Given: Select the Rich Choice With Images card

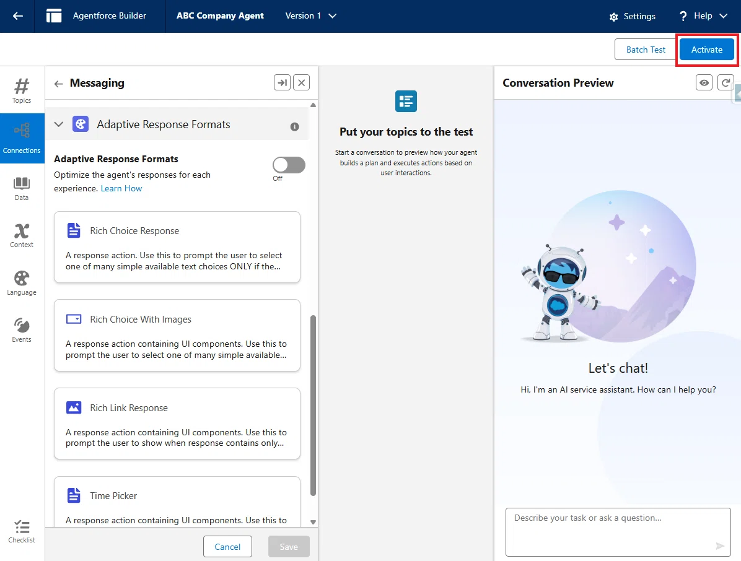Looking at the screenshot, I should 177,335.
